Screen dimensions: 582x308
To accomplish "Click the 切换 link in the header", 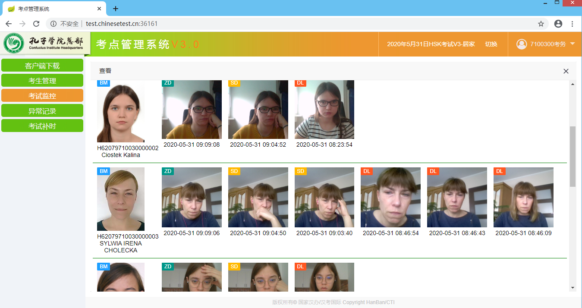I will (491, 44).
